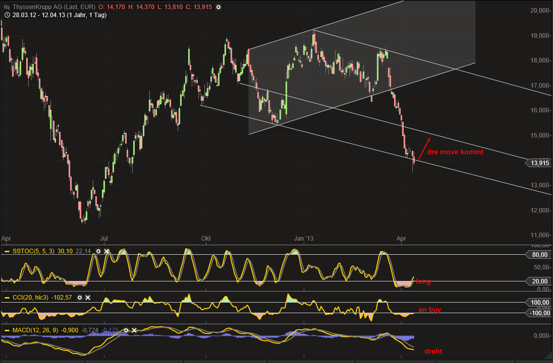
Task: Click MACD value -0,900
Action: pos(70,330)
